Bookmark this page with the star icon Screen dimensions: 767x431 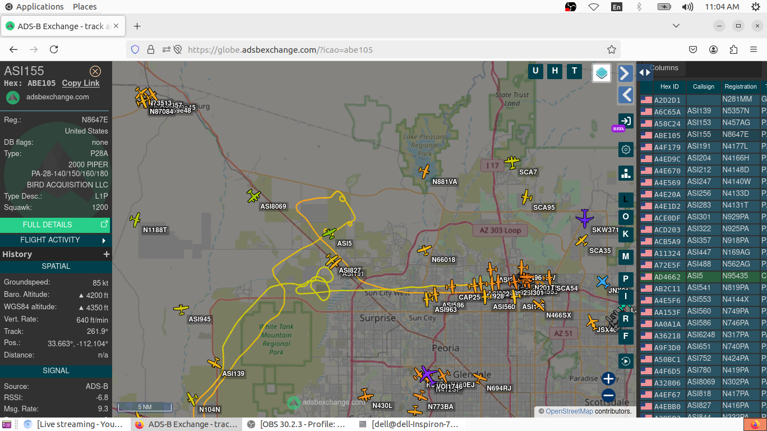[x=612, y=49]
